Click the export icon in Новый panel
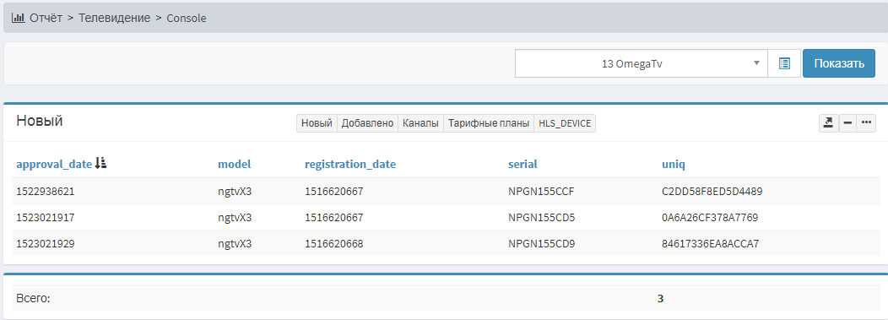The height and width of the screenshot is (320, 888). [x=828, y=123]
